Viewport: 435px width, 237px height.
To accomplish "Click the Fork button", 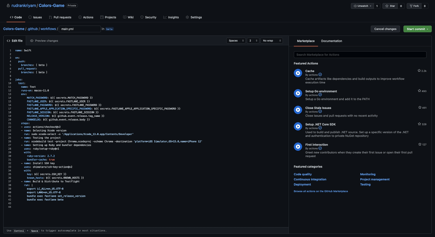I will pos(414,6).
